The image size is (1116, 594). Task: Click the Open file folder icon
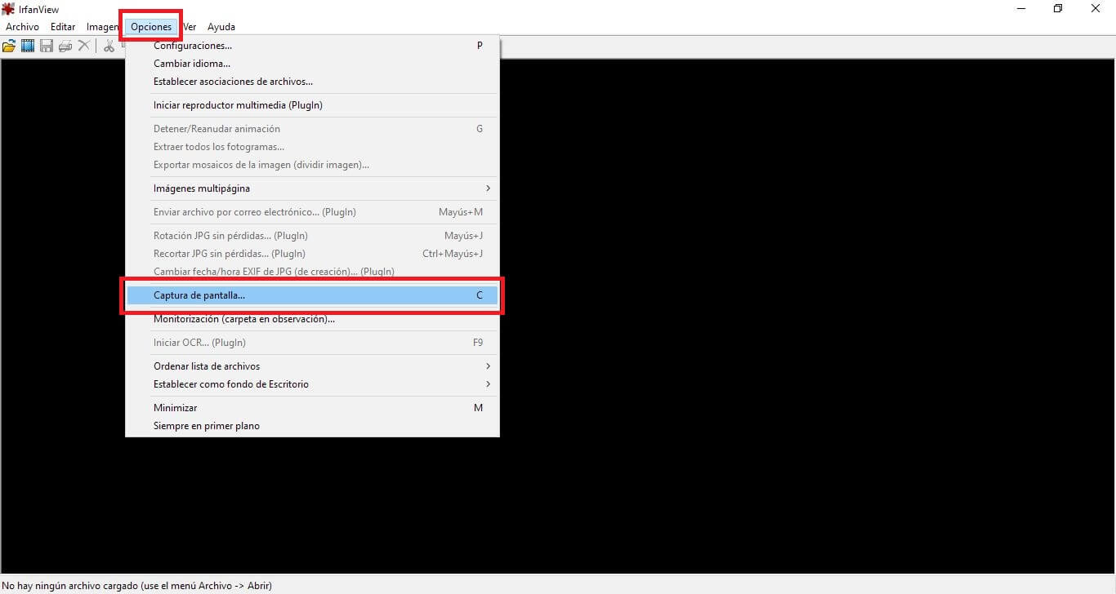click(9, 46)
